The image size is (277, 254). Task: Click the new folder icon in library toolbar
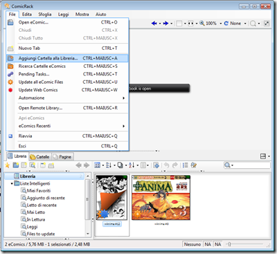(x=16, y=165)
